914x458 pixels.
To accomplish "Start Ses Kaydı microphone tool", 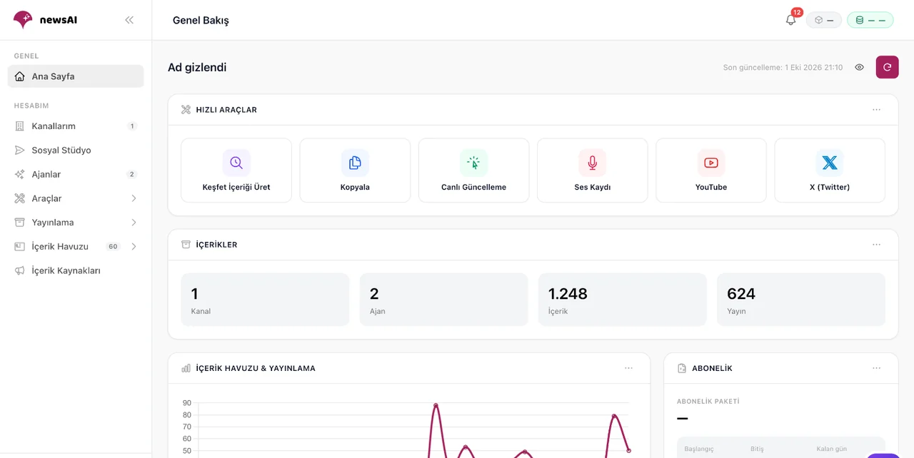I will point(592,171).
